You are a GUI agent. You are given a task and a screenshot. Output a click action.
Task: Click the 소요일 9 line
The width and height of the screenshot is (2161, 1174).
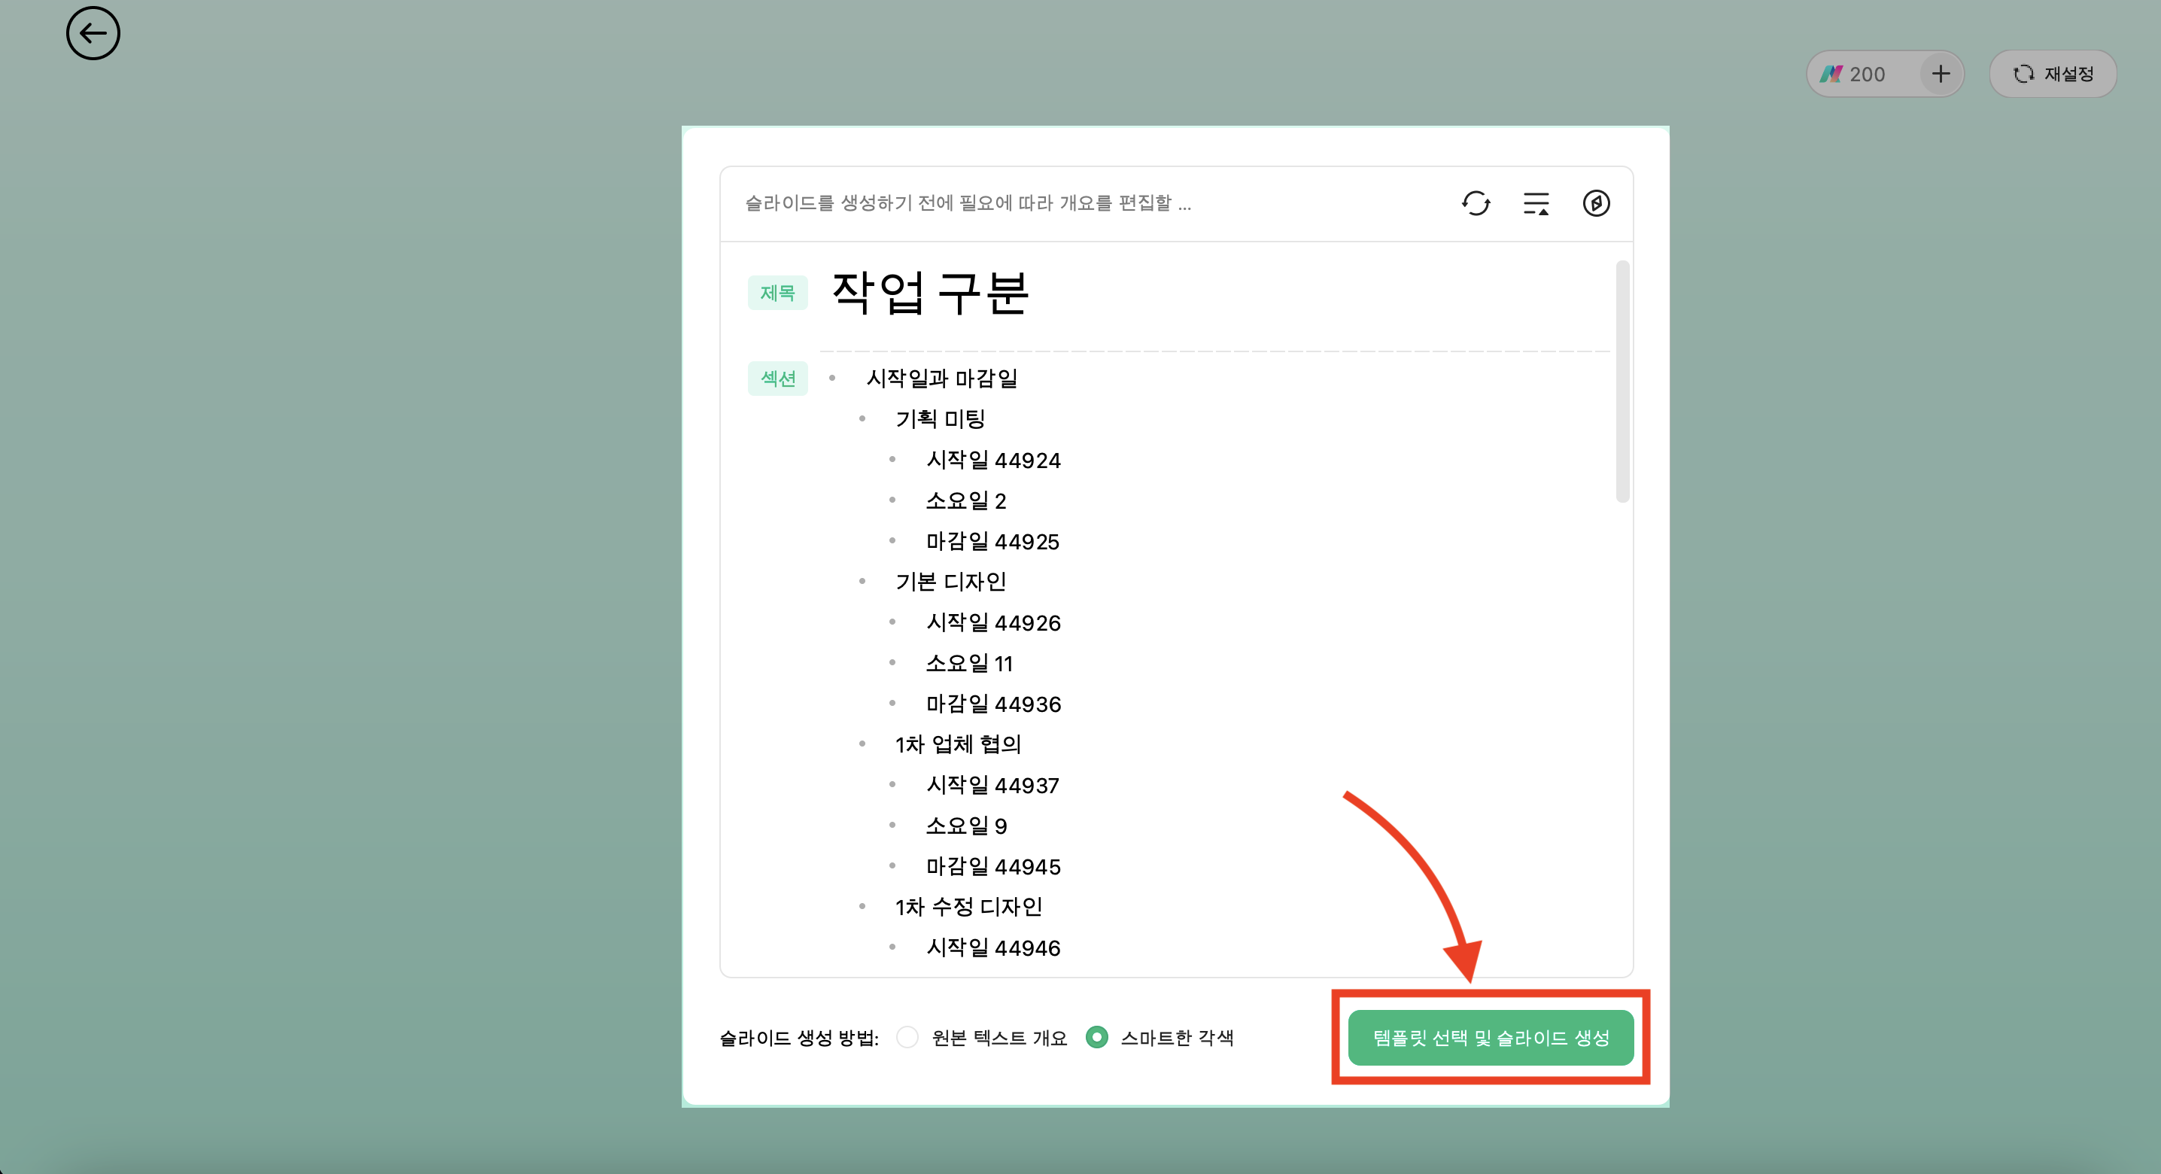point(965,826)
